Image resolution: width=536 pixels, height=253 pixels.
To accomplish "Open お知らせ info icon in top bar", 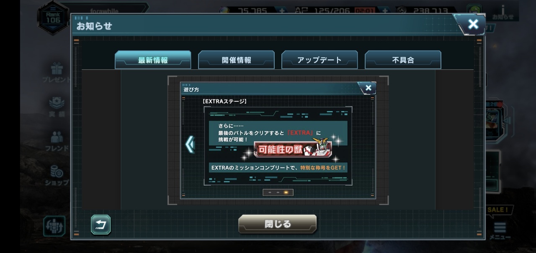I will (x=502, y=12).
